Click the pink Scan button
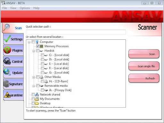The width and height of the screenshot is (164, 123). click(144, 54)
